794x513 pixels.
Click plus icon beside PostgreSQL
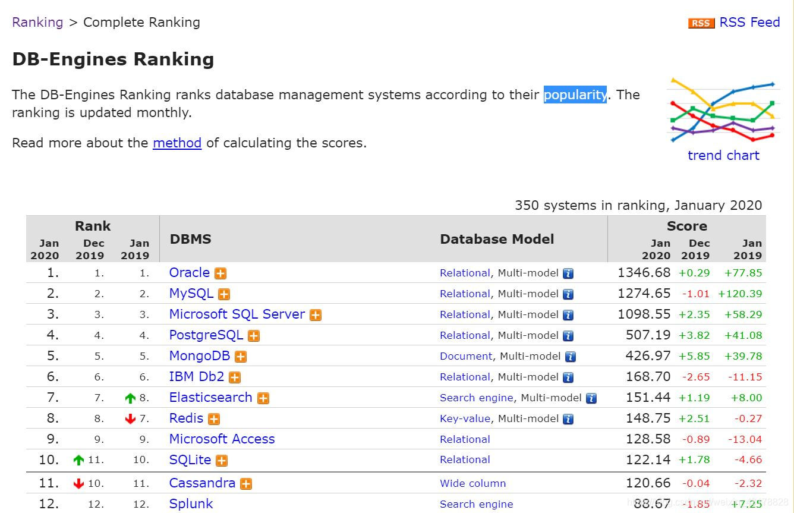[x=254, y=336]
